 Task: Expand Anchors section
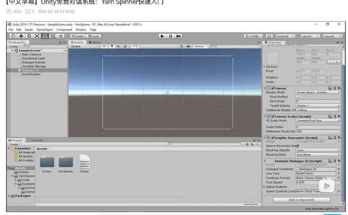click(x=264, y=66)
